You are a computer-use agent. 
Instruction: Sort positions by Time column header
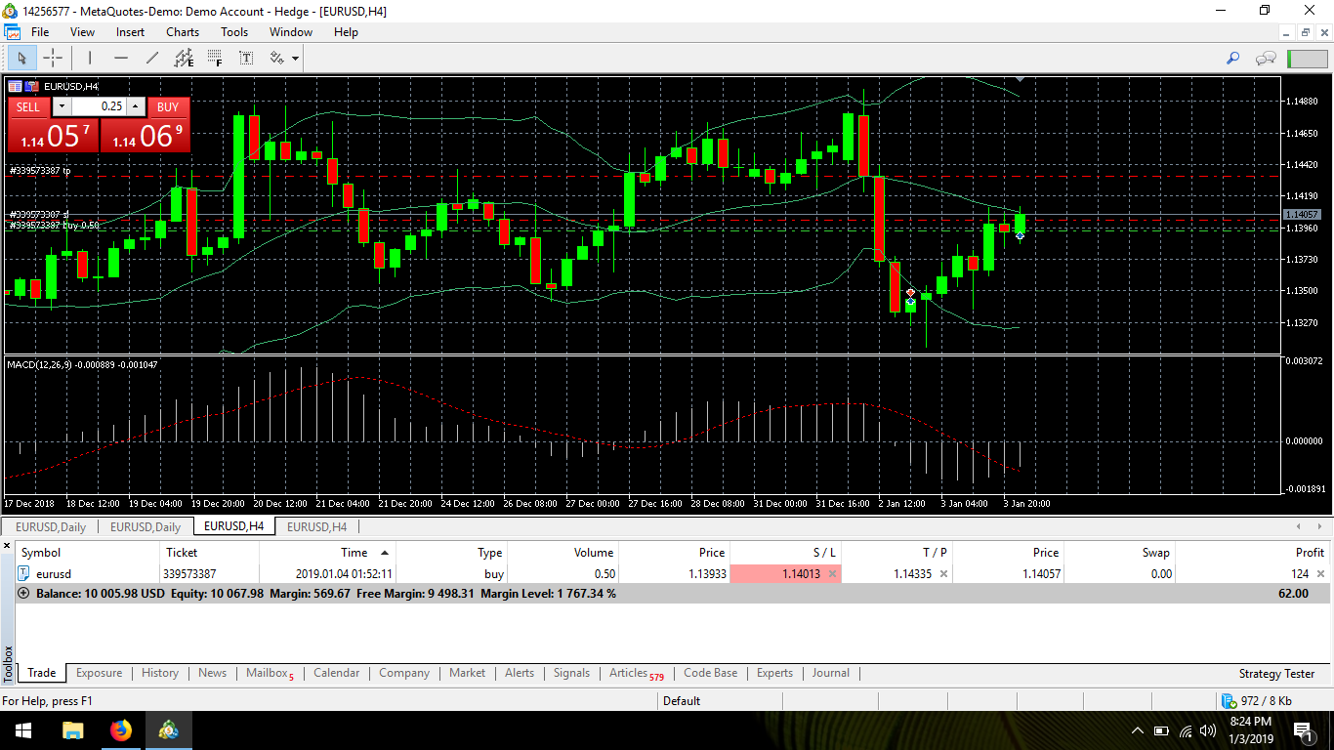tap(327, 553)
